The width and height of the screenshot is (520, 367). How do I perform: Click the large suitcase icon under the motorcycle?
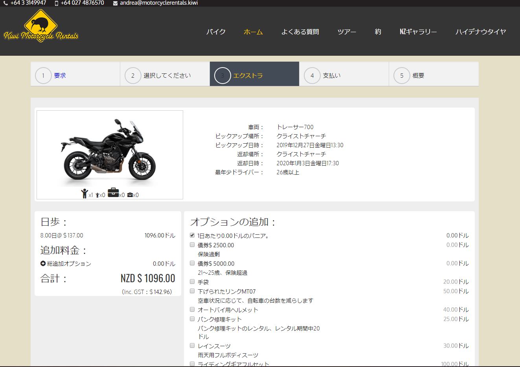click(113, 193)
